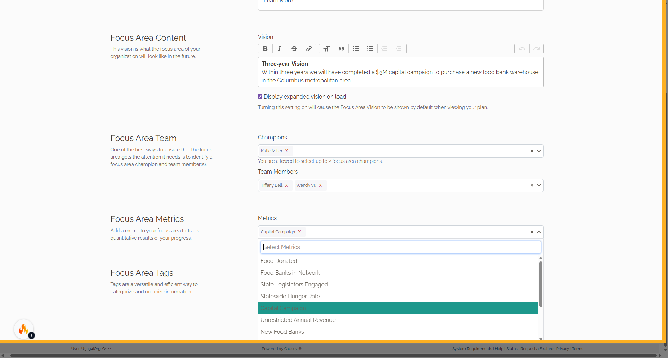The image size is (668, 358).
Task: Open the Help footer link
Action: [x=499, y=349]
